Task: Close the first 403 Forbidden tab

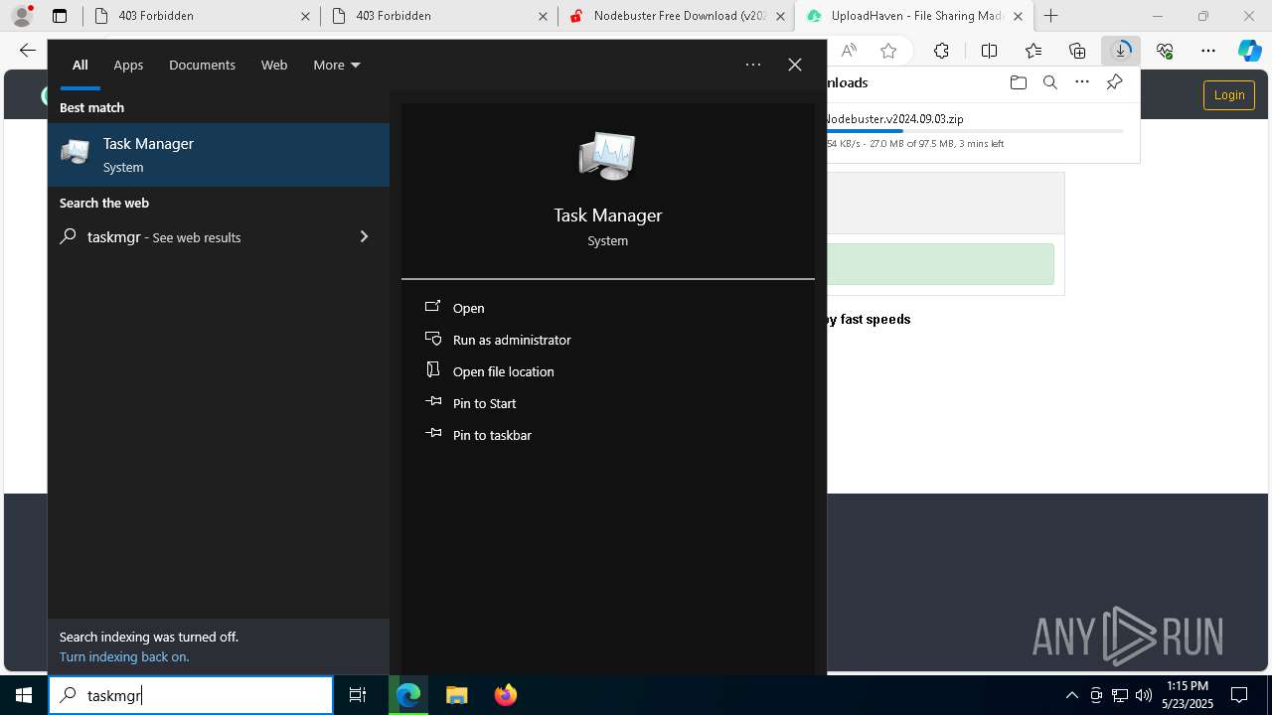Action: pos(305,16)
